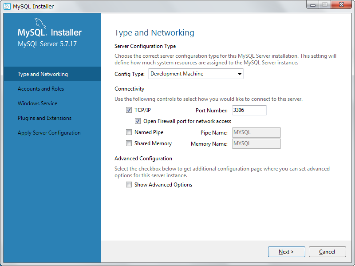Jump to Apply Server Configuration step

tap(49, 133)
